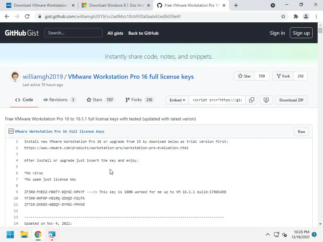Select the Code tab
Viewport: 323px width, 242px height.
tap(24, 100)
